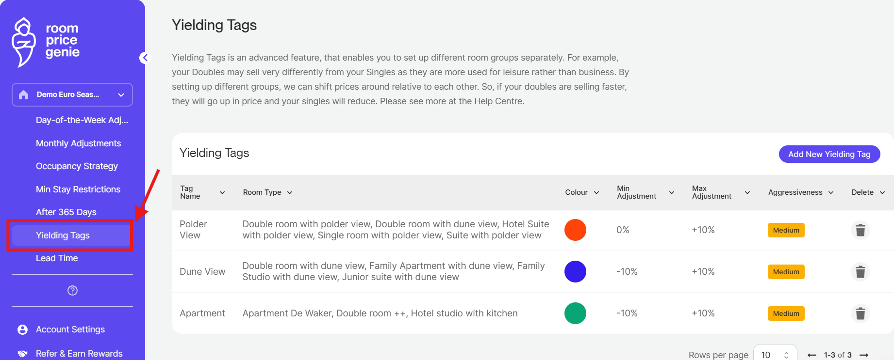Change the rows per page selector

click(775, 355)
